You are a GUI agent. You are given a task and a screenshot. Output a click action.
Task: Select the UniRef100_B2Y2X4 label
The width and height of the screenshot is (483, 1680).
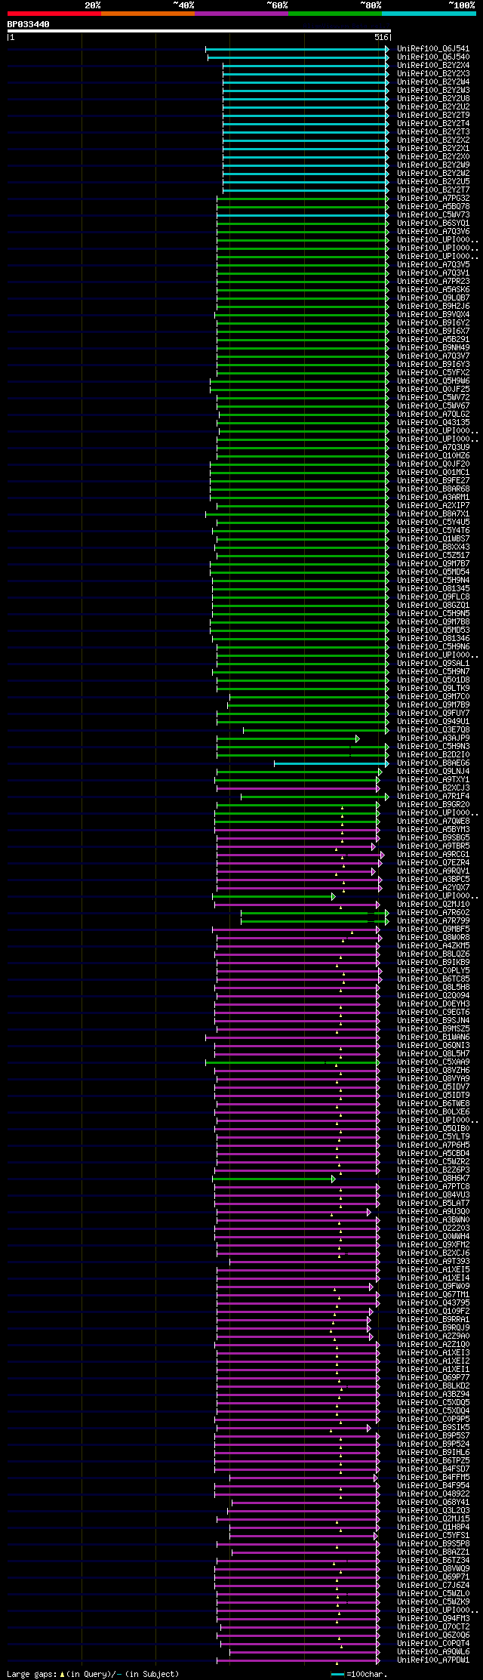point(433,65)
